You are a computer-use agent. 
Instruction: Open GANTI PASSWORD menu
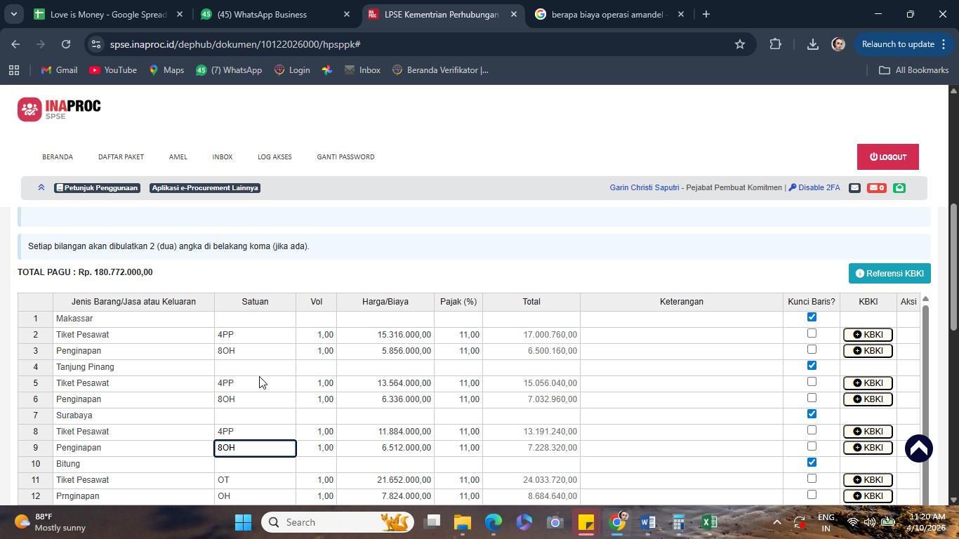pyautogui.click(x=345, y=157)
